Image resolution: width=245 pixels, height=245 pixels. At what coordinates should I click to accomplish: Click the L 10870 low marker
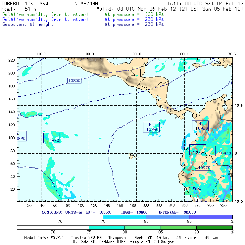(52, 138)
